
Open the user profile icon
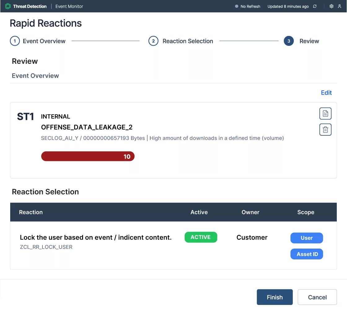click(340, 6)
